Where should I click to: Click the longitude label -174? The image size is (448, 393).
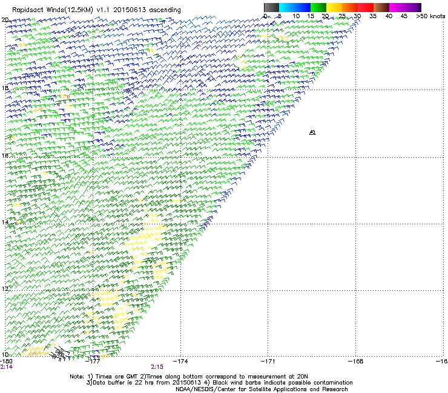coord(180,362)
